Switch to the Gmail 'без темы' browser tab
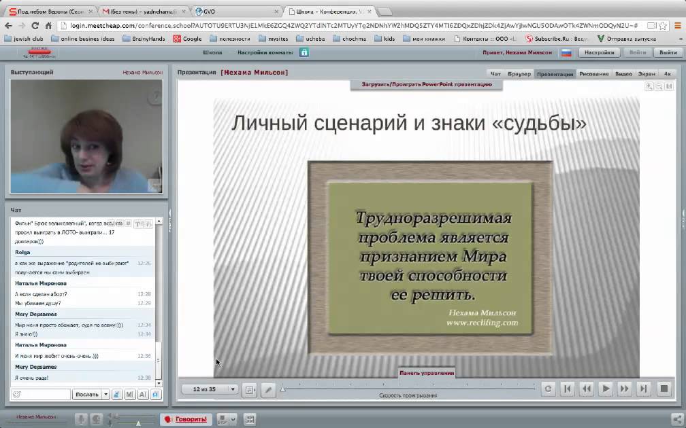Image resolution: width=686 pixels, height=428 pixels. click(144, 12)
